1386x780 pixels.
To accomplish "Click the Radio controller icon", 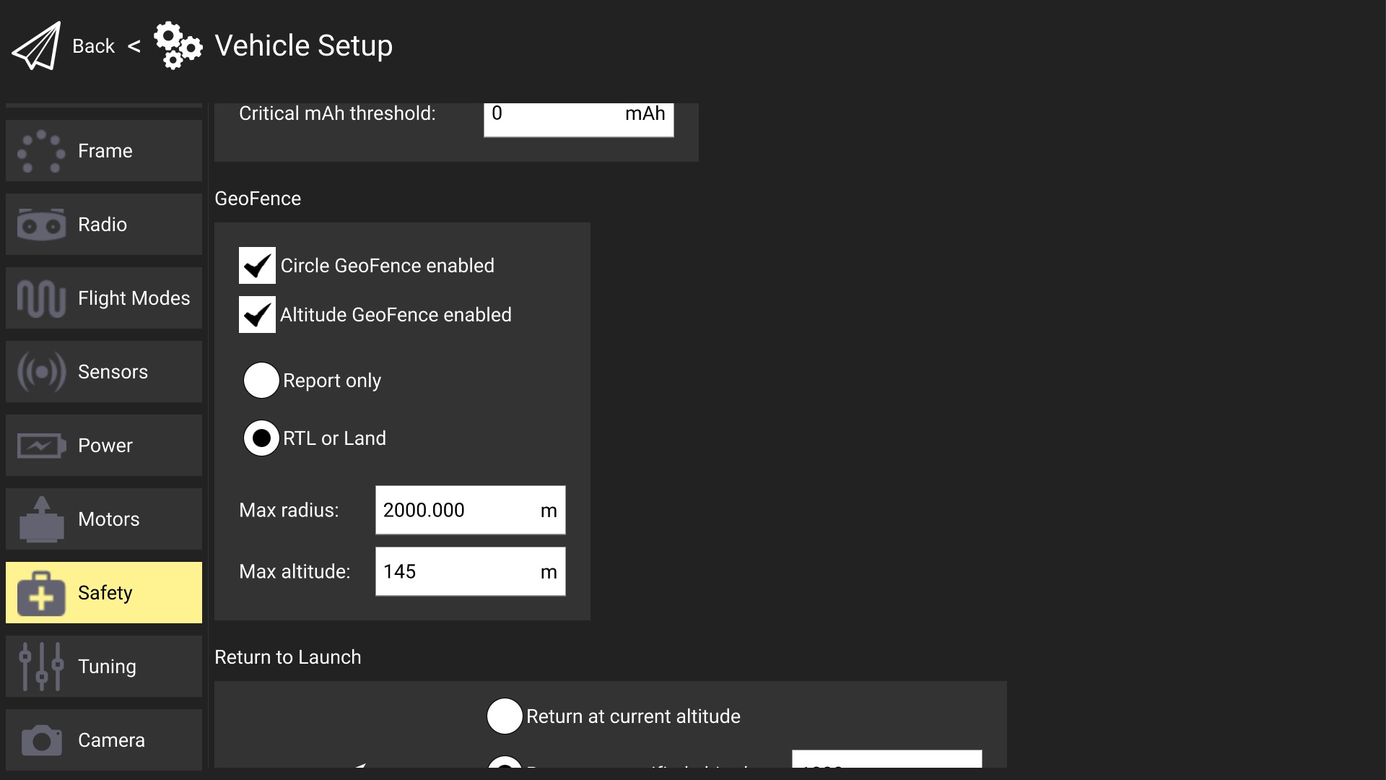I will pos(41,225).
